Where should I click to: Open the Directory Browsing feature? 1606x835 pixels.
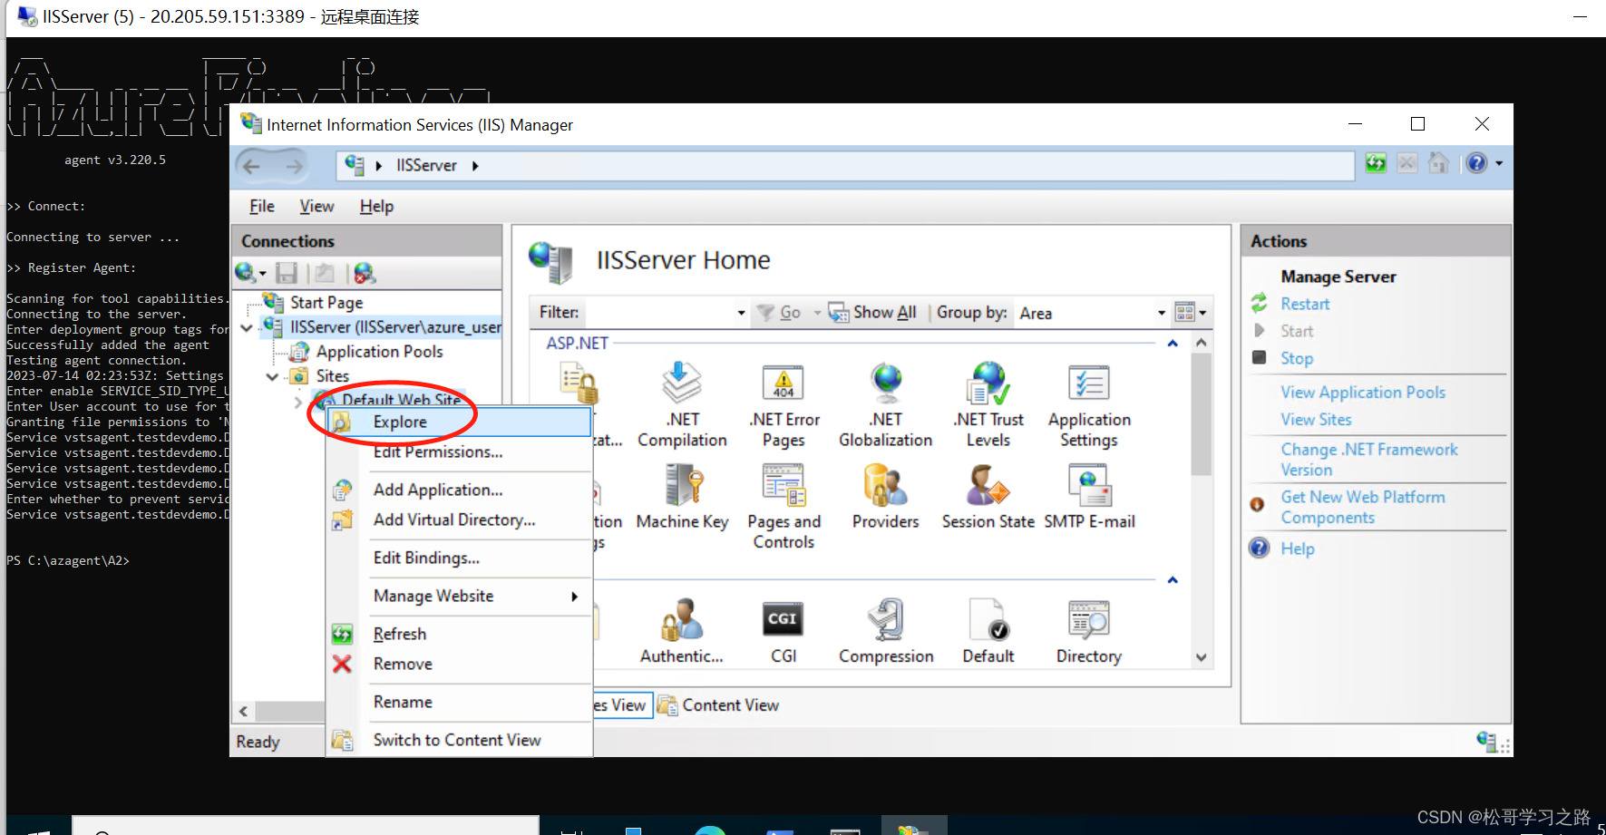coord(1089,631)
